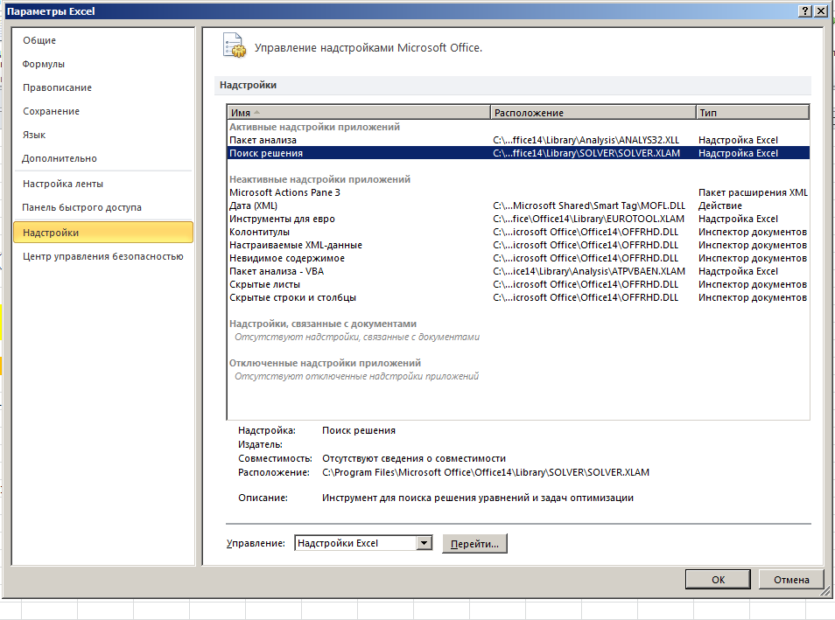Open the Правописание options category
Viewport: 835px width, 620px height.
click(x=57, y=87)
